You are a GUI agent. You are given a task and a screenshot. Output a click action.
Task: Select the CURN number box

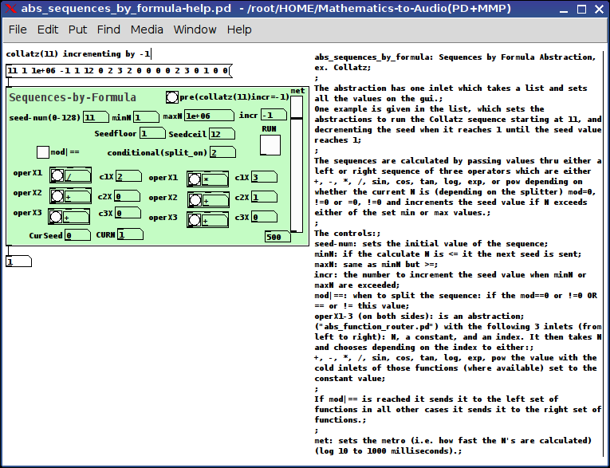130,234
